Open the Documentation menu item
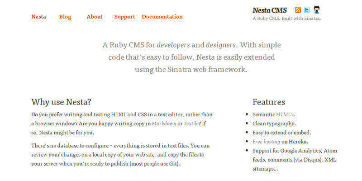Viewport: 362px width, 181px height. pos(162,17)
